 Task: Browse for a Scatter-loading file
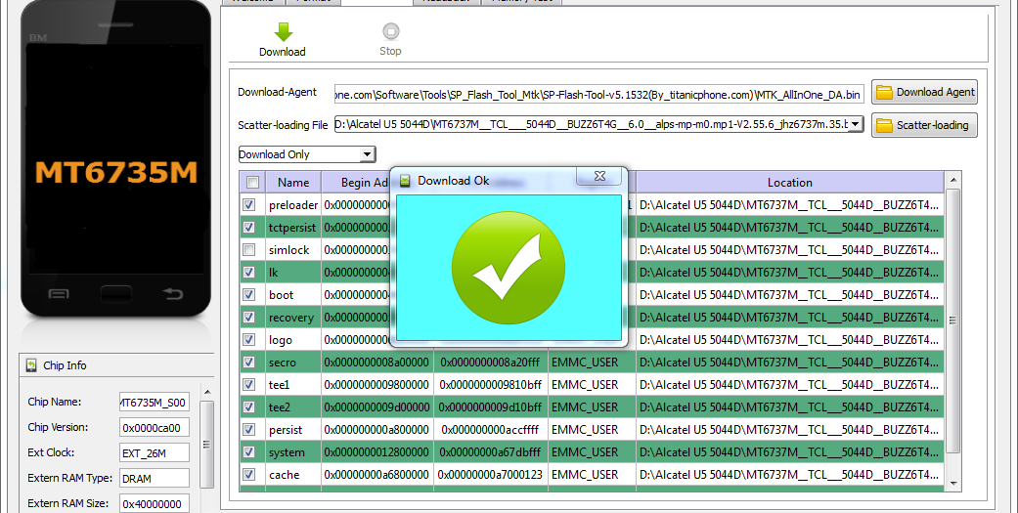924,125
